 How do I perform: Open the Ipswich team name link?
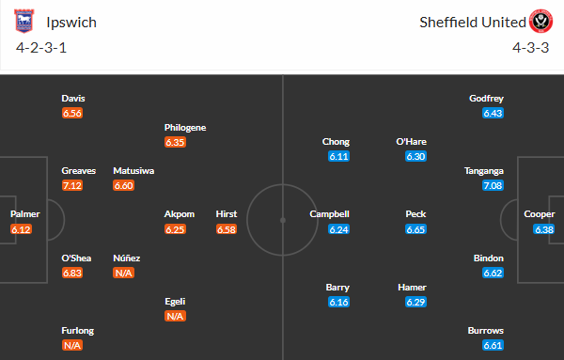pyautogui.click(x=71, y=23)
